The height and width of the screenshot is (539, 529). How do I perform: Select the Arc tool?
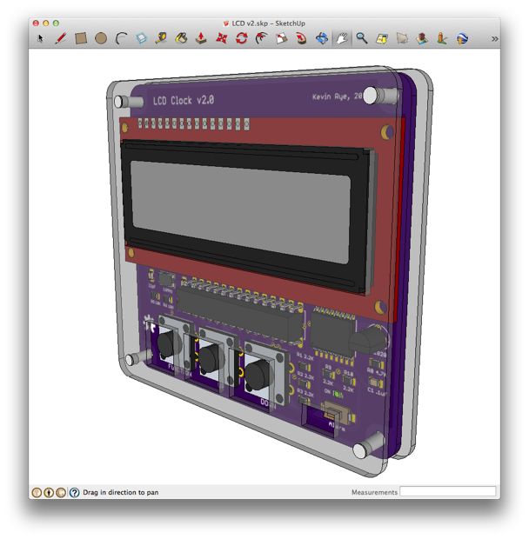point(121,38)
